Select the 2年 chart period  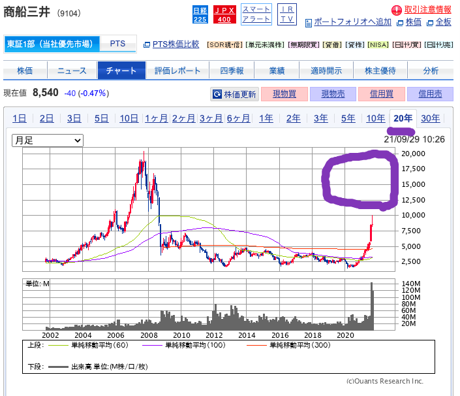[293, 119]
